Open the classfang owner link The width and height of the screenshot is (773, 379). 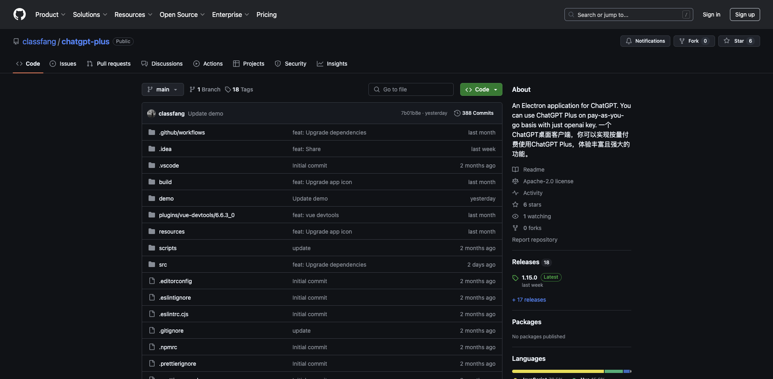39,41
